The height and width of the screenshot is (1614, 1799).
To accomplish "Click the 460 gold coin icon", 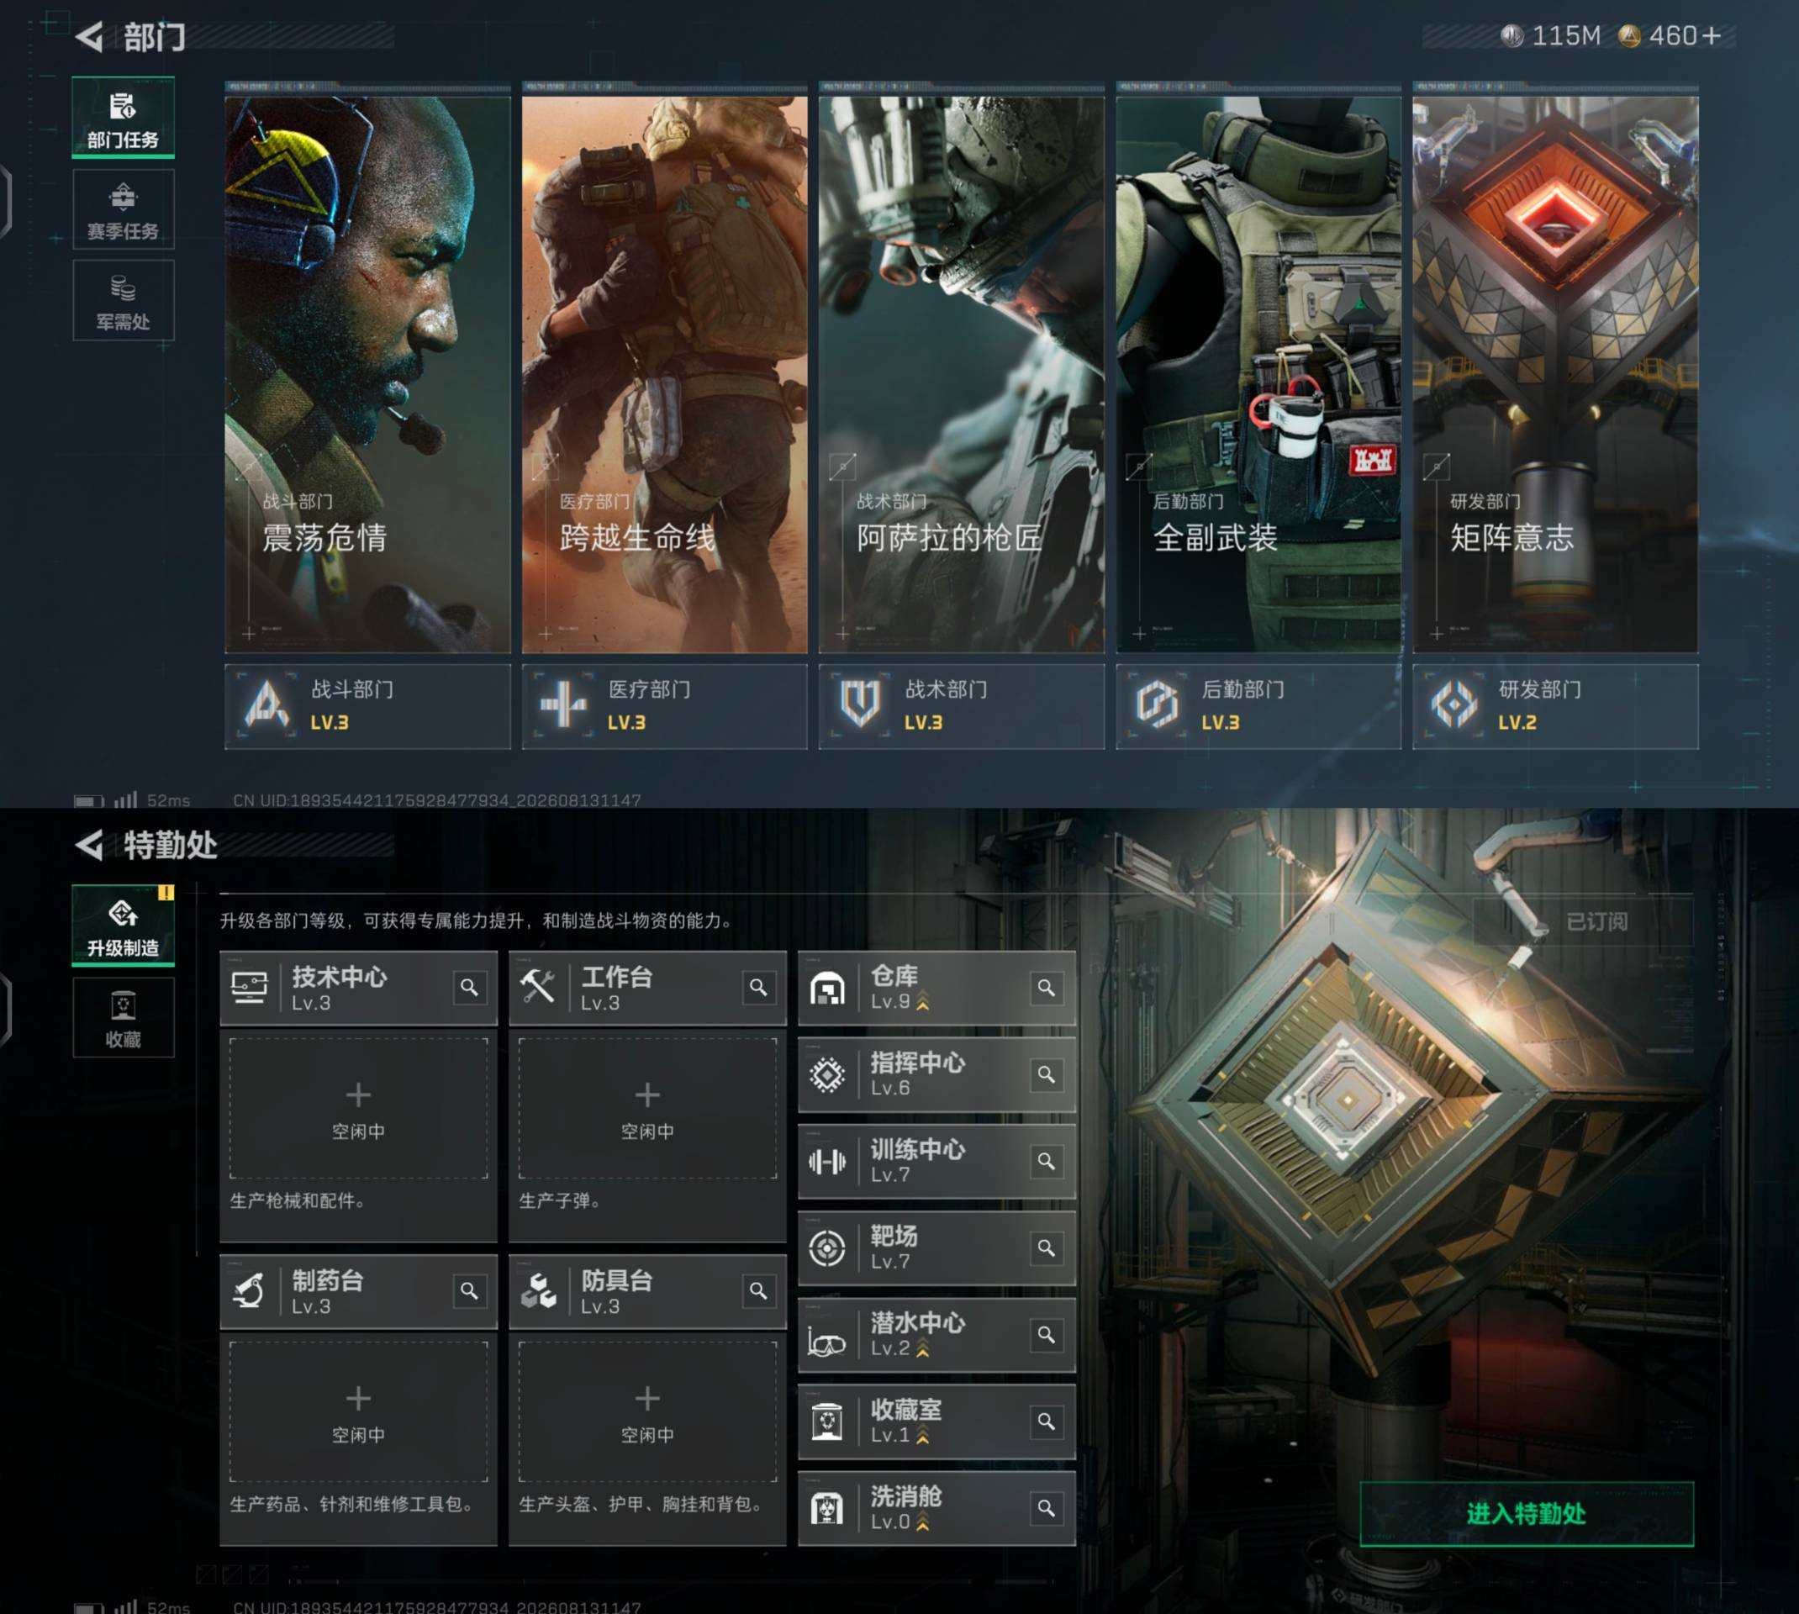I will pyautogui.click(x=1628, y=35).
